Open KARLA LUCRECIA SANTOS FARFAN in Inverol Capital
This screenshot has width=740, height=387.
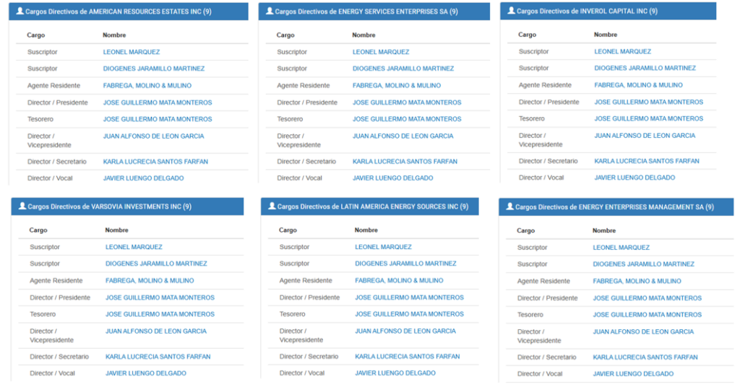coord(647,161)
